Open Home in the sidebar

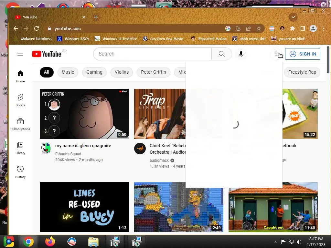pyautogui.click(x=20, y=76)
